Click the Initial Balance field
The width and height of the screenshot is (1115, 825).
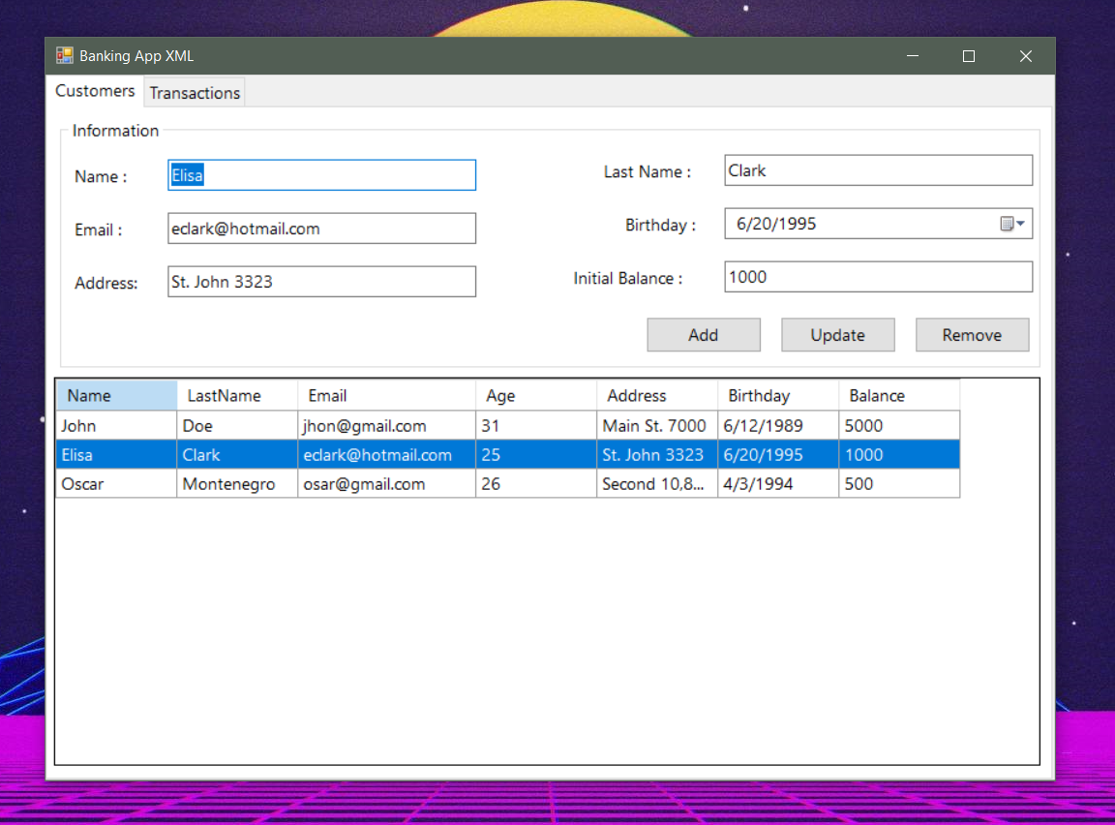pos(878,277)
